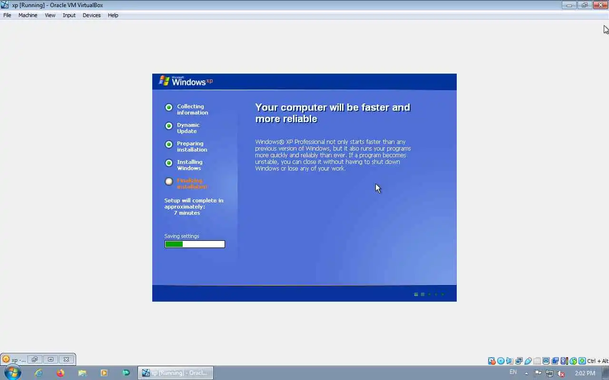609x380 pixels.
Task: Open the Machine menu
Action: (28, 15)
